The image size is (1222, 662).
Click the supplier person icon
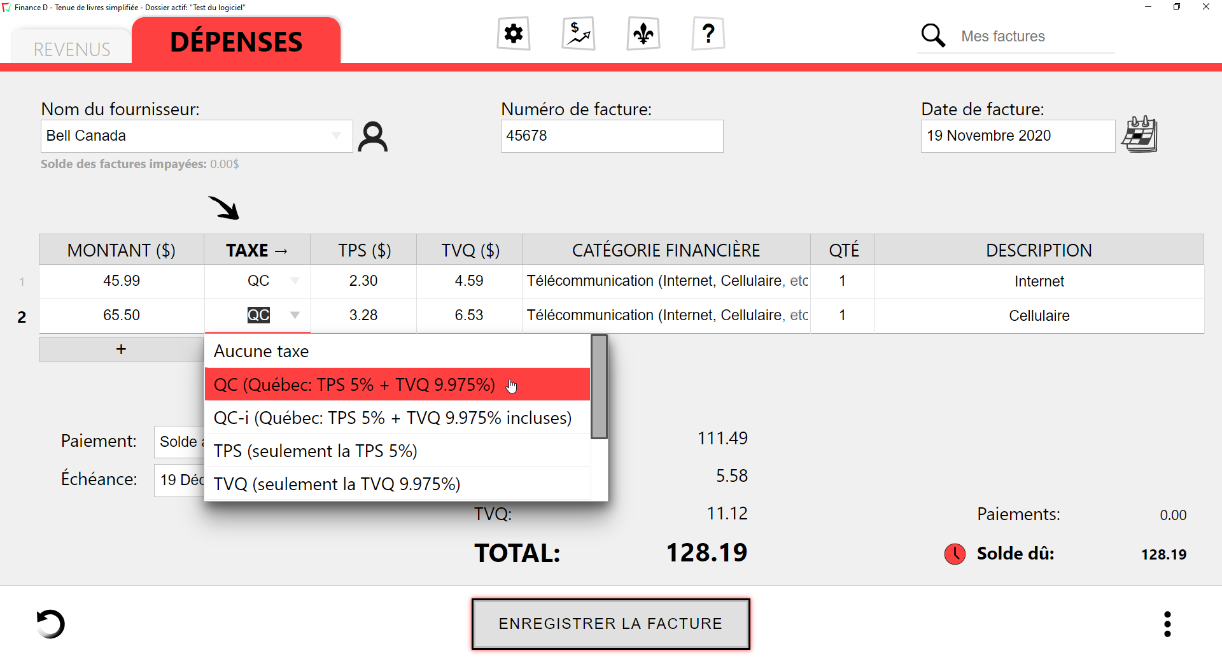point(373,136)
